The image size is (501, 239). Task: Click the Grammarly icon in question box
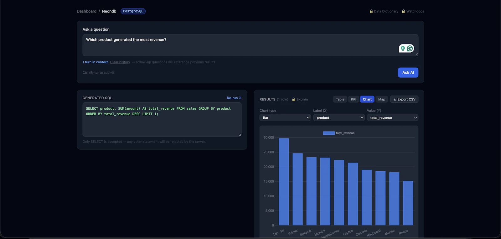(410, 48)
